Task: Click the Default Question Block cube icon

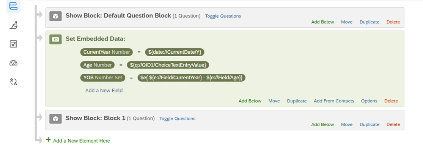Action: click(55, 16)
